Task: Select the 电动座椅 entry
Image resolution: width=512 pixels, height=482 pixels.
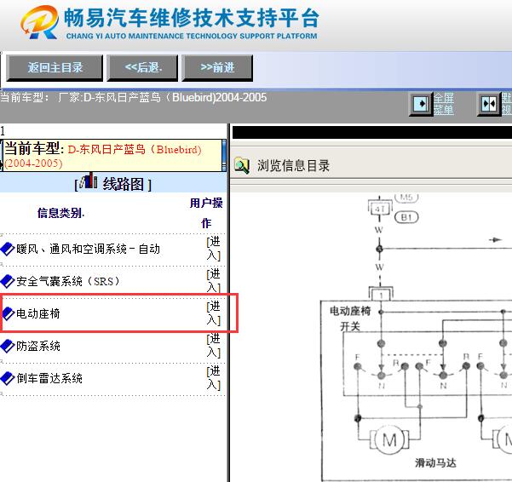Action: pos(38,313)
